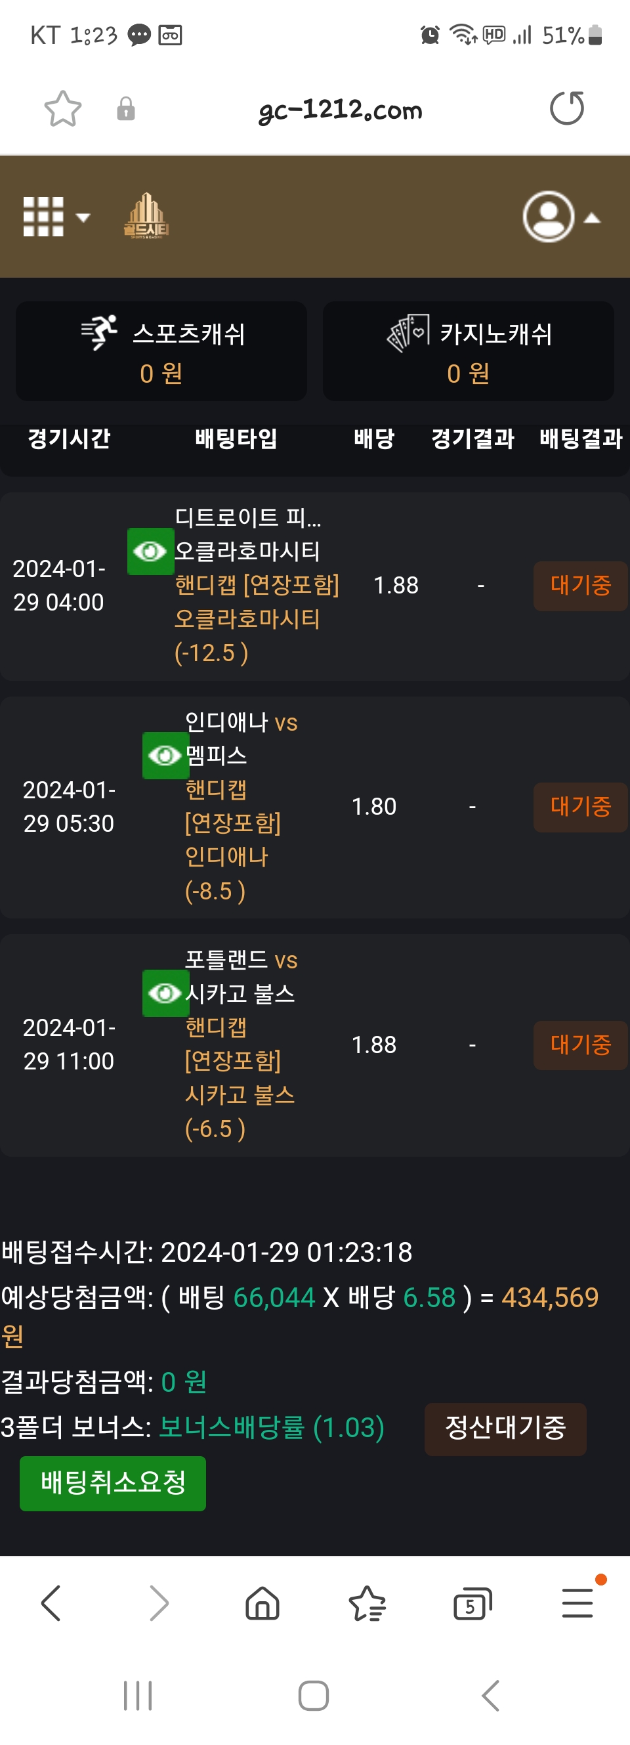The image size is (630, 1745).
Task: Open the 스포츠캐쉬 balance panel
Action: point(161,352)
